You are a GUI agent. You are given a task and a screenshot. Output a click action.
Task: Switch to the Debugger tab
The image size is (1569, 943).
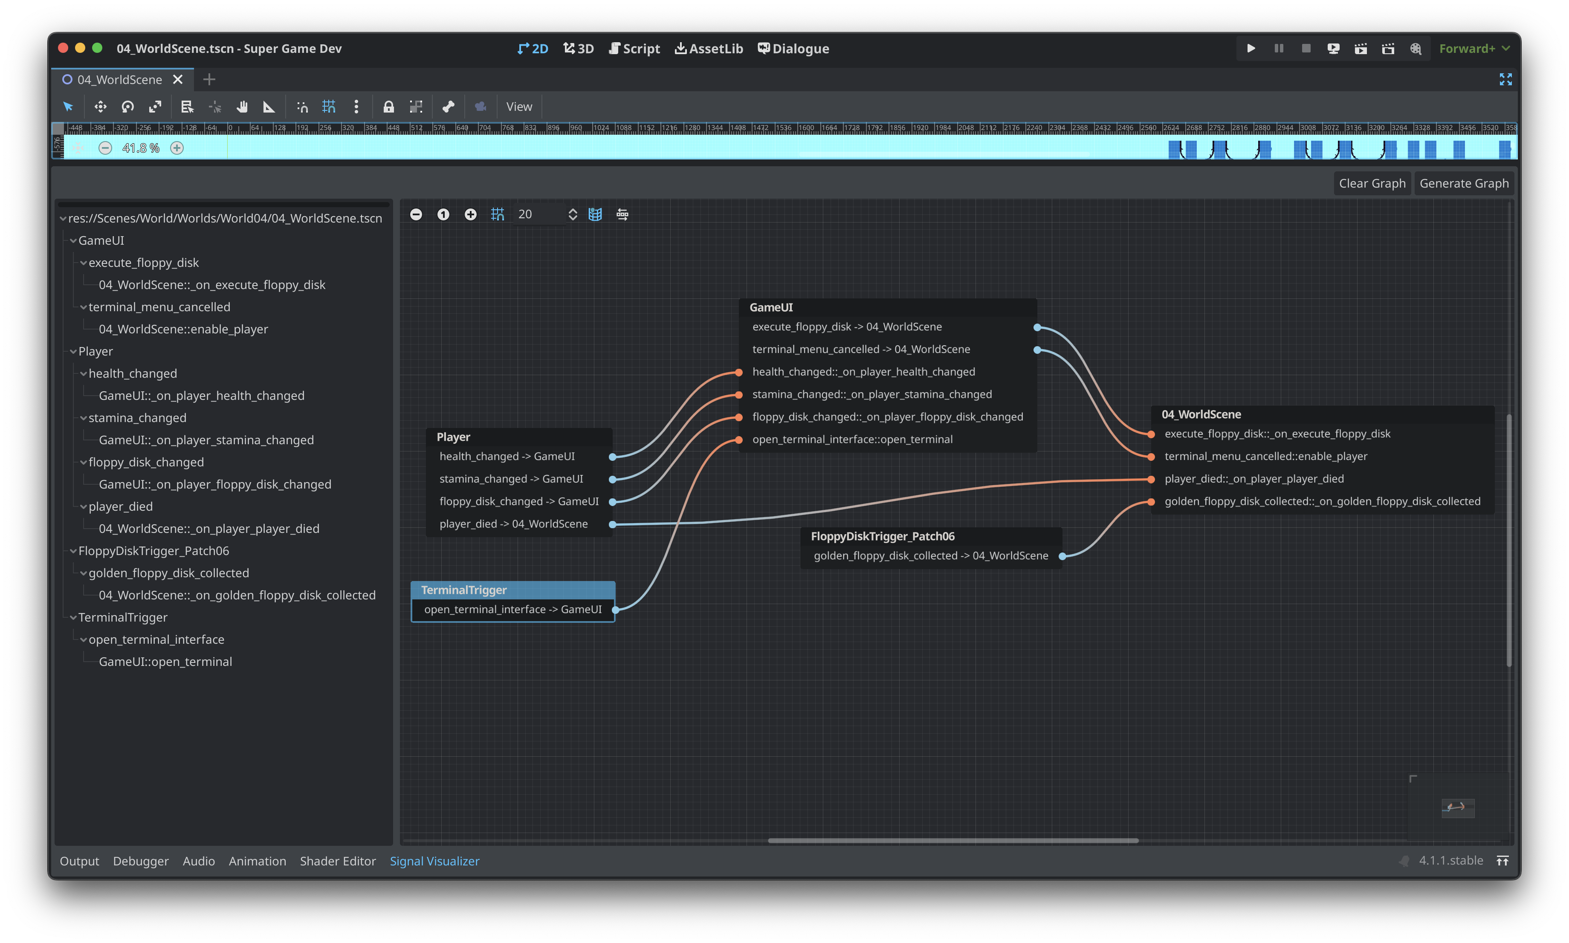pyautogui.click(x=139, y=860)
